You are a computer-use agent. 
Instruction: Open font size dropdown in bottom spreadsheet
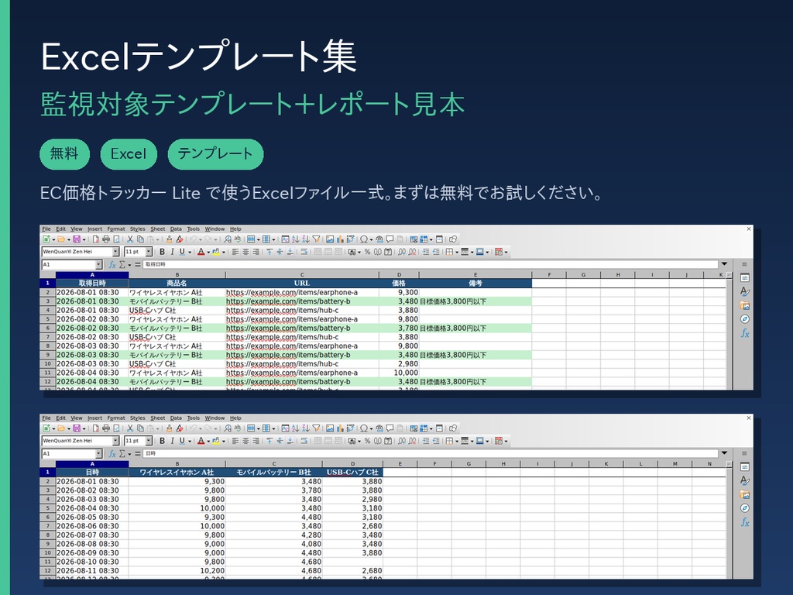point(149,441)
